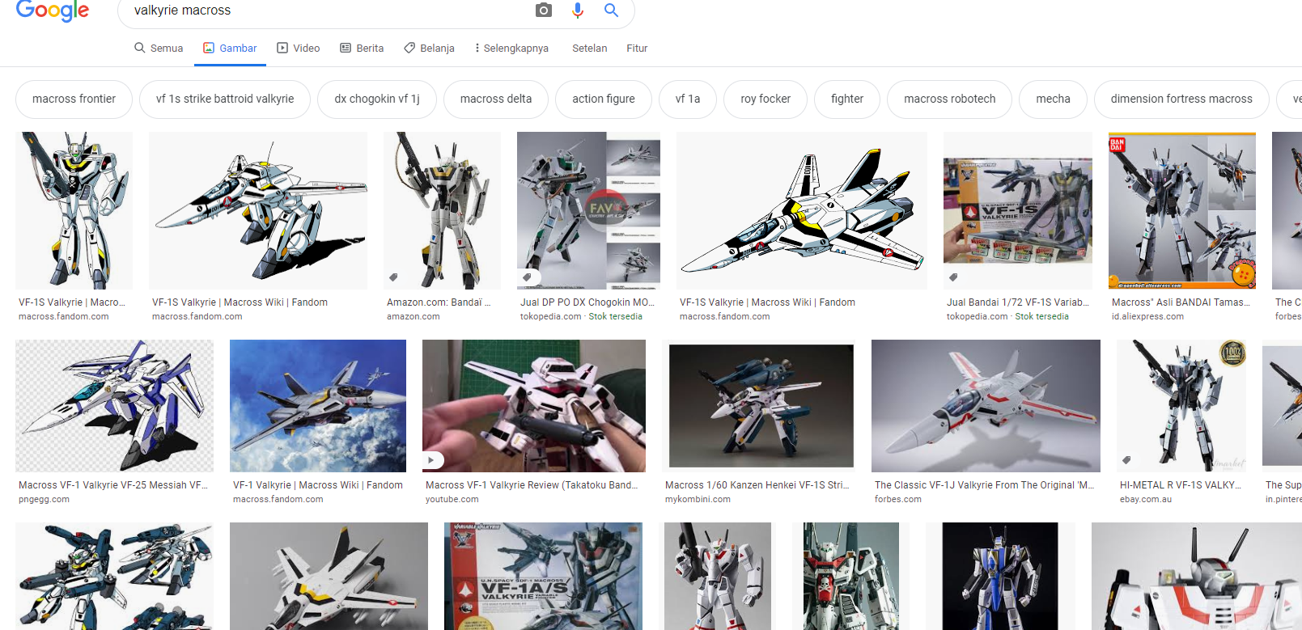Filter by action figure chip
This screenshot has height=630, width=1302.
tap(604, 99)
